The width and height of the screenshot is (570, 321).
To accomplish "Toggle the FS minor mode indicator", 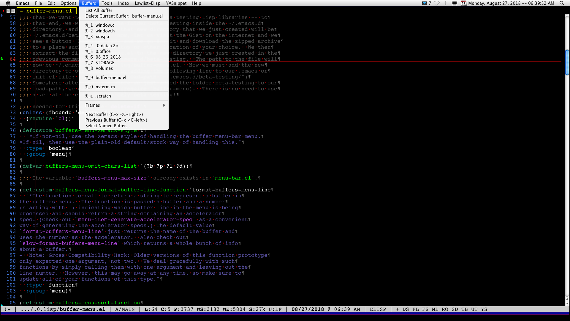I will point(425,309).
